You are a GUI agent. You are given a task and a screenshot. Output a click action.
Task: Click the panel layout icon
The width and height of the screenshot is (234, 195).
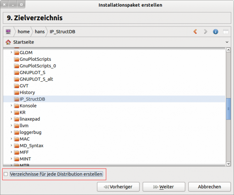(225, 32)
